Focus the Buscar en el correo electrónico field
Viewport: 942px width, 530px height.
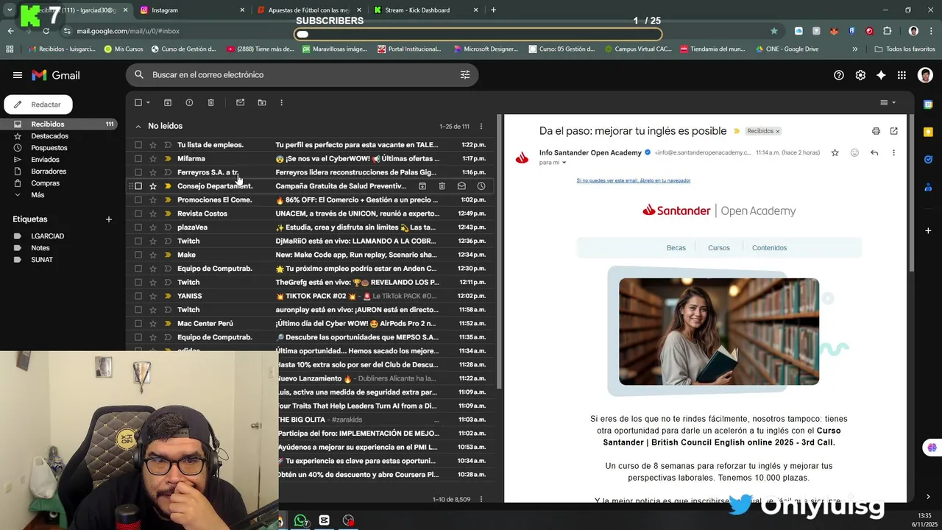(302, 75)
